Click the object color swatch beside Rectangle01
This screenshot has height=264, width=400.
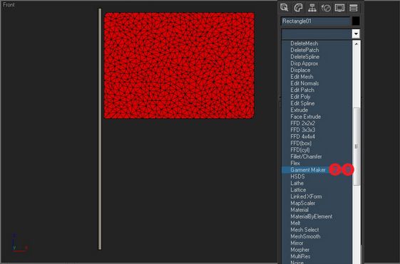point(356,21)
